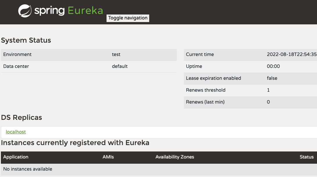
Task: Click the Application column header
Action: point(16,157)
